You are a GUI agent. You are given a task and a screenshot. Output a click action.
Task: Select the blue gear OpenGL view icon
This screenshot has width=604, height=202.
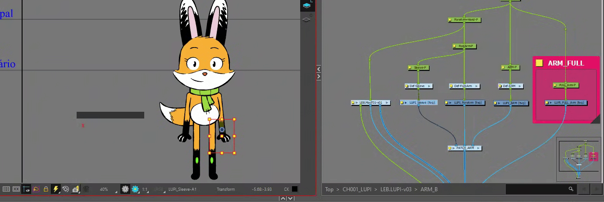135,189
